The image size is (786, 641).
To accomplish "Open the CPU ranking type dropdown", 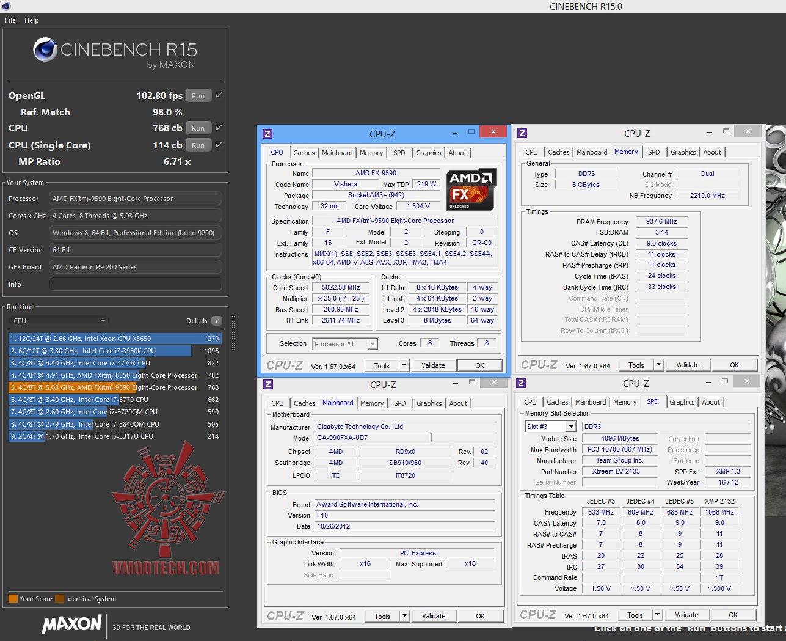I will tap(59, 321).
